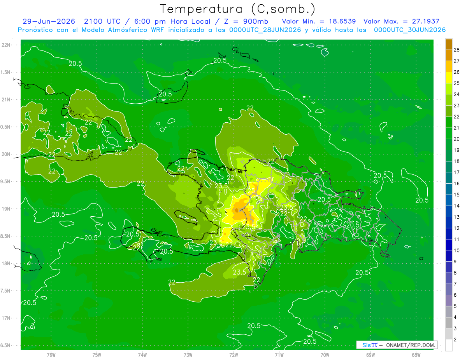Click the '75W' longitude axis label

[97, 355]
